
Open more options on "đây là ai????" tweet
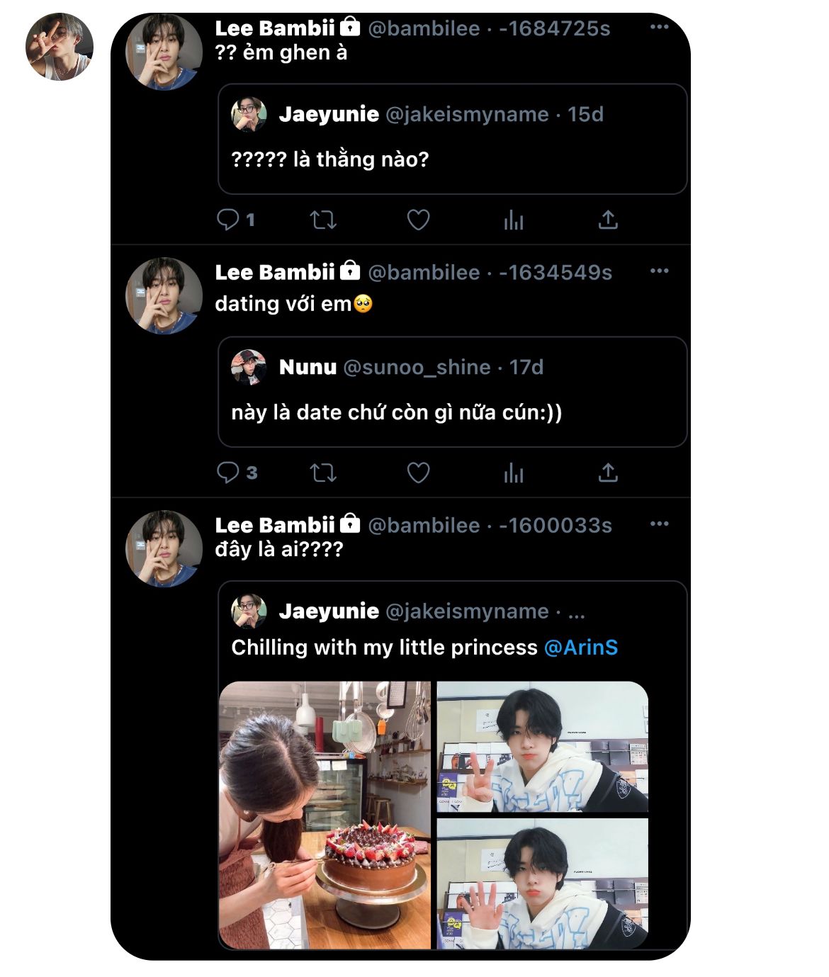click(659, 524)
